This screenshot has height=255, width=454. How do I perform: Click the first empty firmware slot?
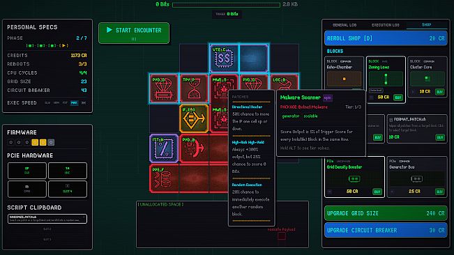click(x=10, y=142)
